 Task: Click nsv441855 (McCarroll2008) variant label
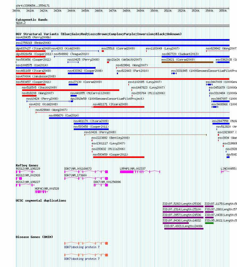tap(90, 93)
